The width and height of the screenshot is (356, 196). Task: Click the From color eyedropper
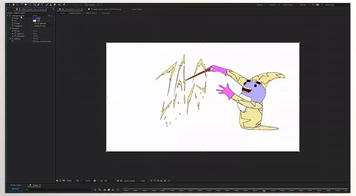click(38, 18)
